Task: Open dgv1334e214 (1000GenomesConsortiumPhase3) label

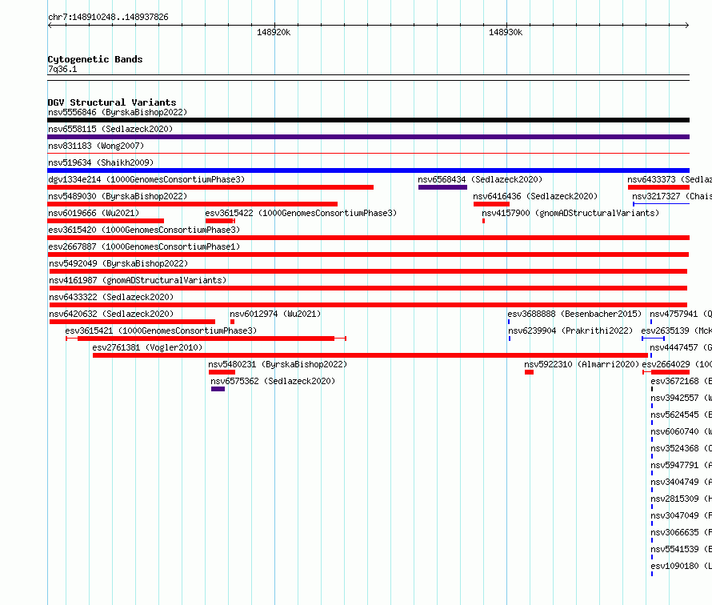Action: 146,179
